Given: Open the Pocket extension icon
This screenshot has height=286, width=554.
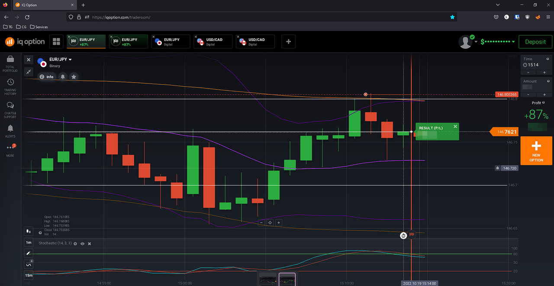Looking at the screenshot, I should [496, 17].
